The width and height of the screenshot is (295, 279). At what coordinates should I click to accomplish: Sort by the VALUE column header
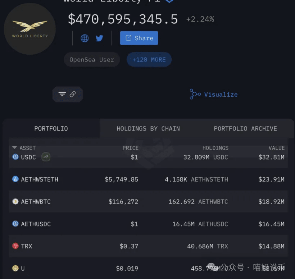click(277, 148)
